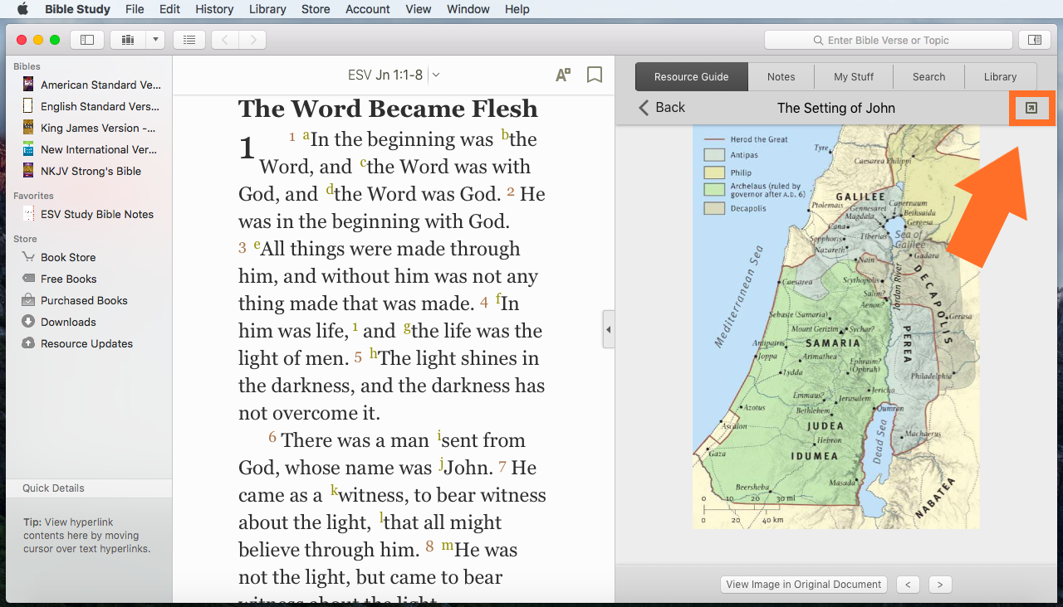Image resolution: width=1063 pixels, height=607 pixels.
Task: Click the bookmark icon above the passage
Action: 595,75
